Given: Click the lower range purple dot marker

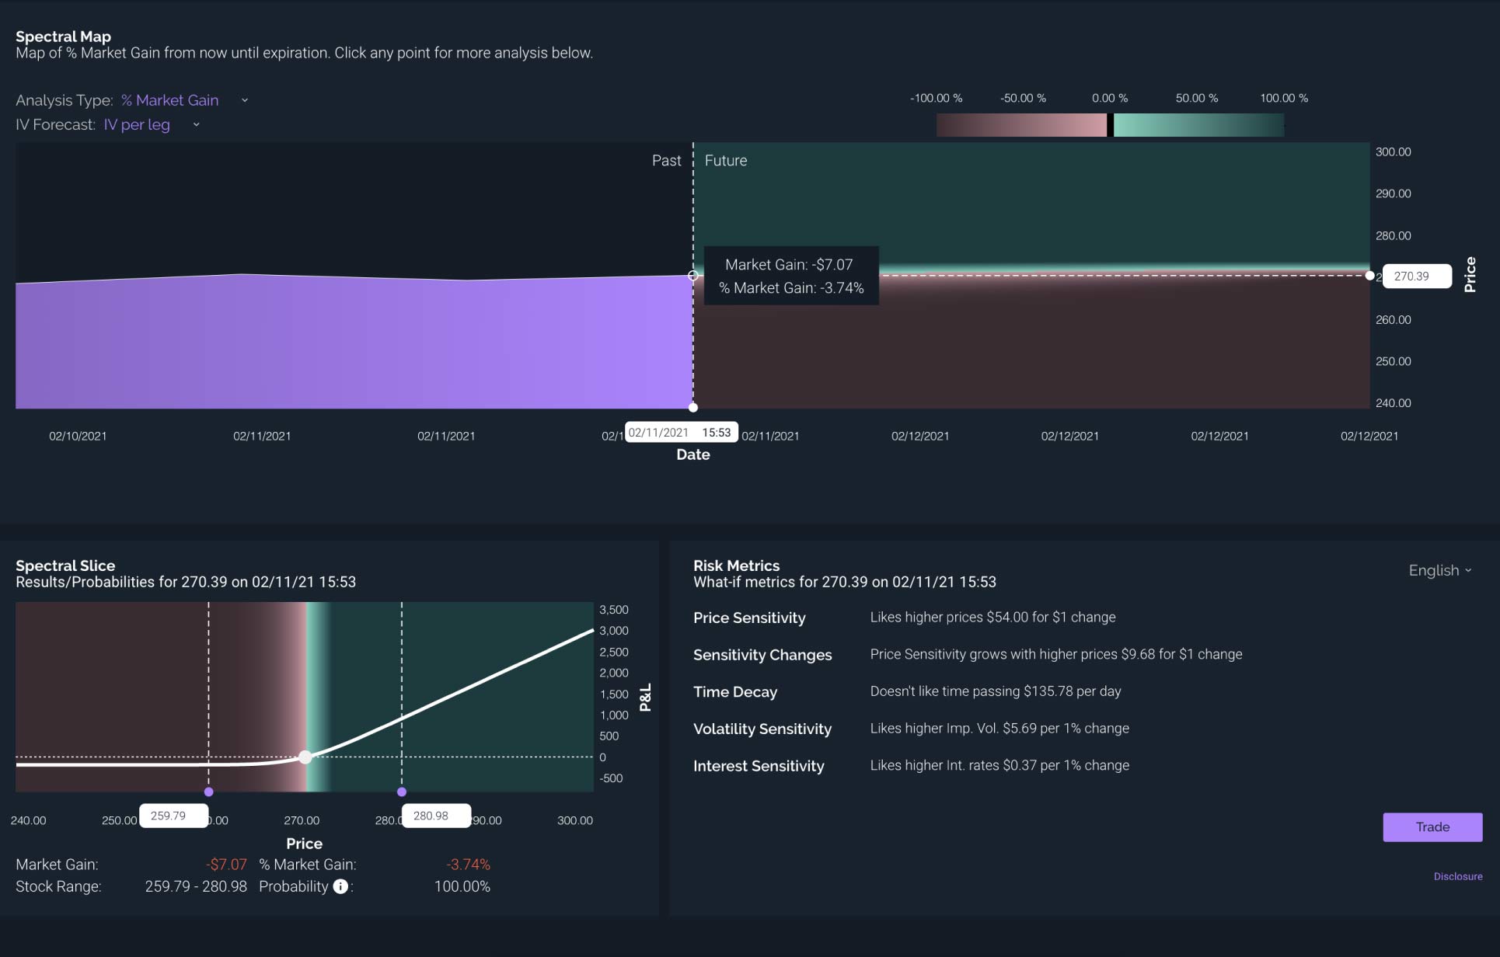Looking at the screenshot, I should tap(208, 792).
